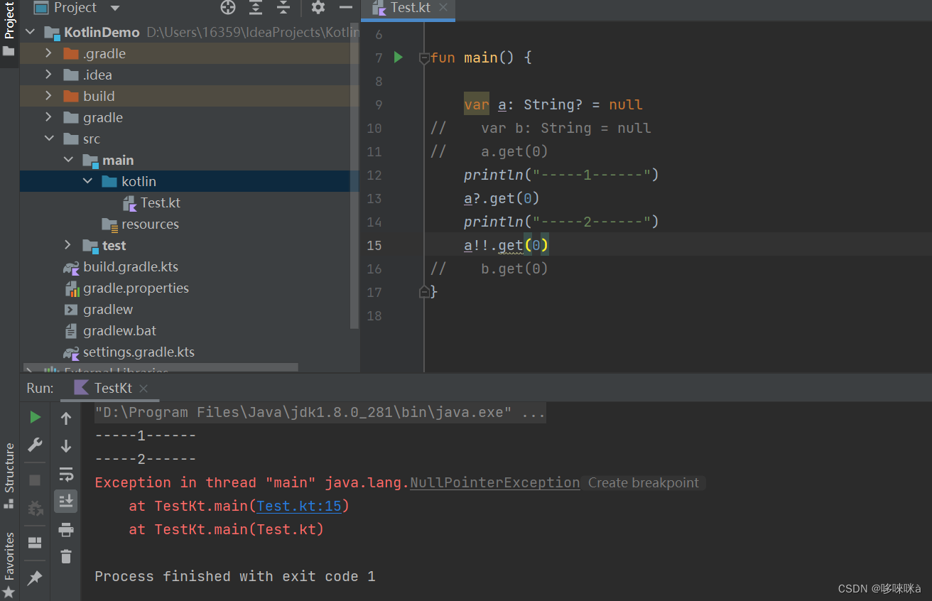932x601 pixels.
Task: Click the java.exe command line in console
Action: click(x=320, y=413)
